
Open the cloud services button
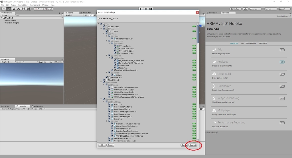click(x=246, y=9)
